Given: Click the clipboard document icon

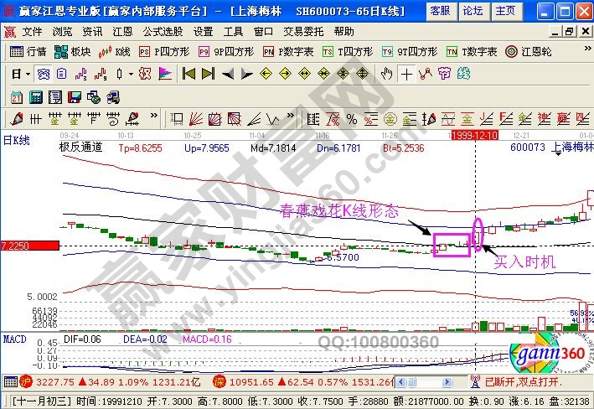Looking at the screenshot, I should click(62, 74).
